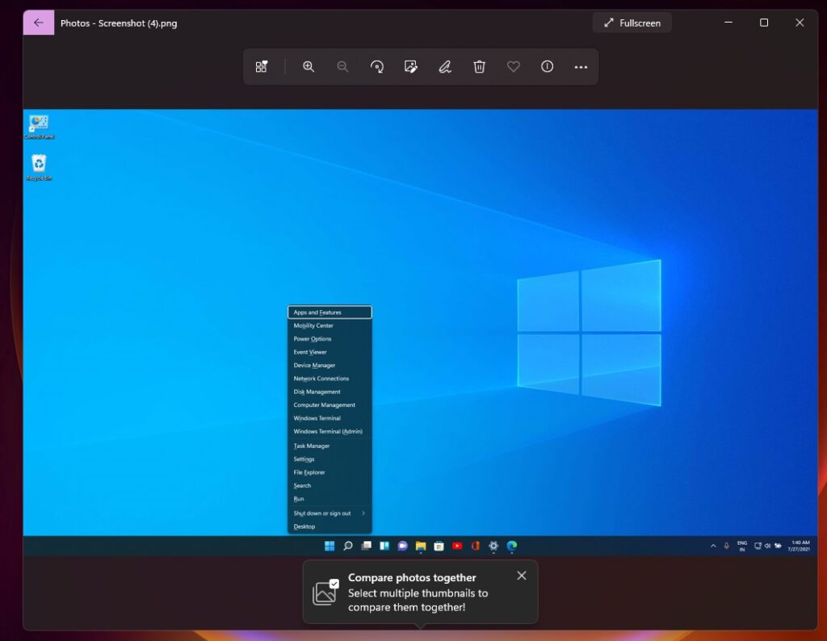Expand hidden system tray icons
827x641 pixels.
[x=714, y=546]
